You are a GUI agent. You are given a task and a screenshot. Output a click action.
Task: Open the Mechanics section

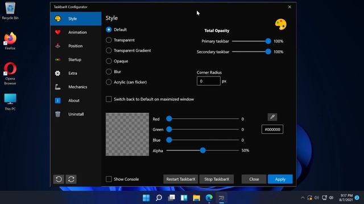click(76, 87)
